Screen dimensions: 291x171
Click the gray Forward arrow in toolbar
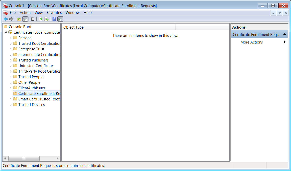(11, 19)
